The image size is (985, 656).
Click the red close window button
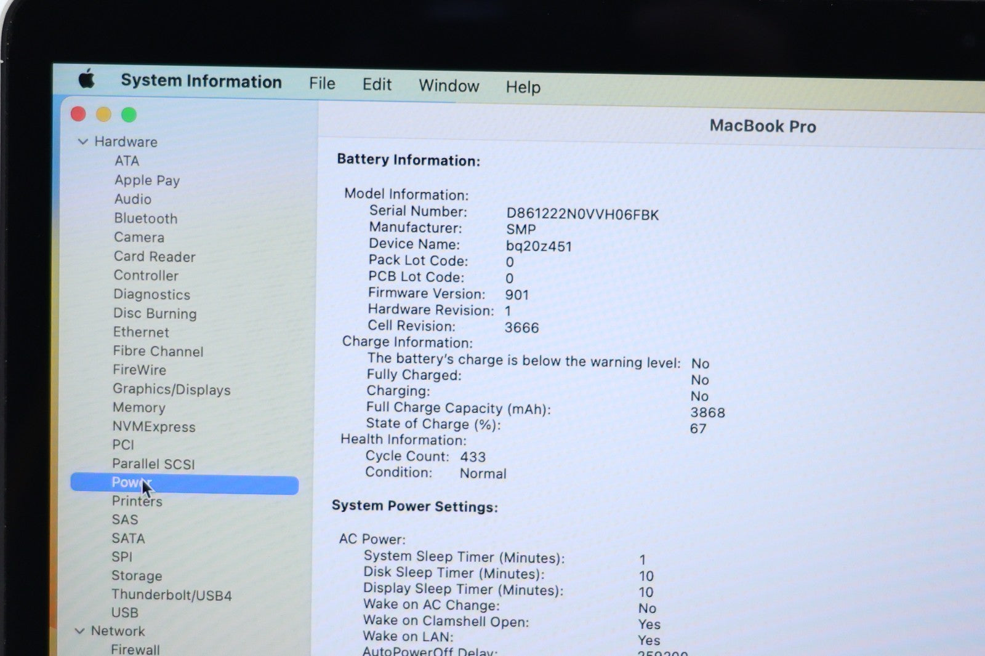[x=78, y=114]
